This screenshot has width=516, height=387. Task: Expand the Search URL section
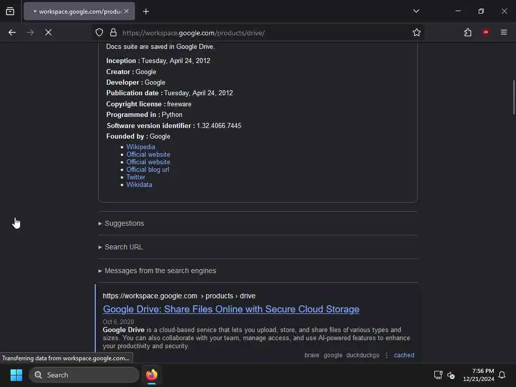[124, 247]
